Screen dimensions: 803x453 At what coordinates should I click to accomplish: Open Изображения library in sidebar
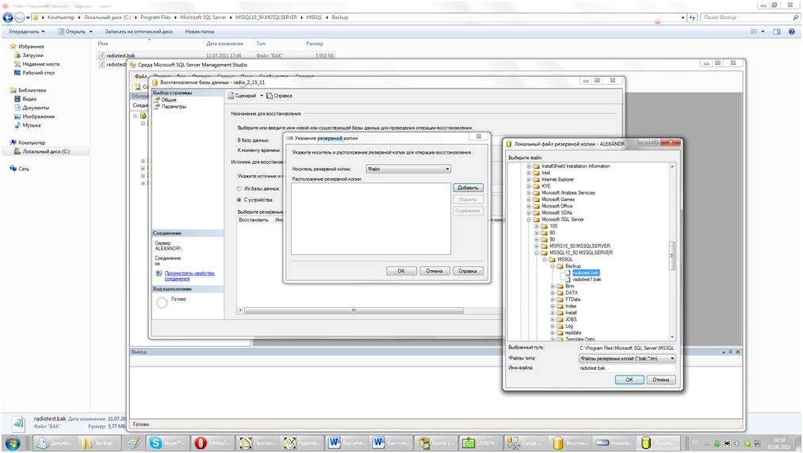(x=38, y=116)
